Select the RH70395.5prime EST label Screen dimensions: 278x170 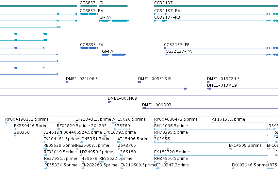click(171, 132)
